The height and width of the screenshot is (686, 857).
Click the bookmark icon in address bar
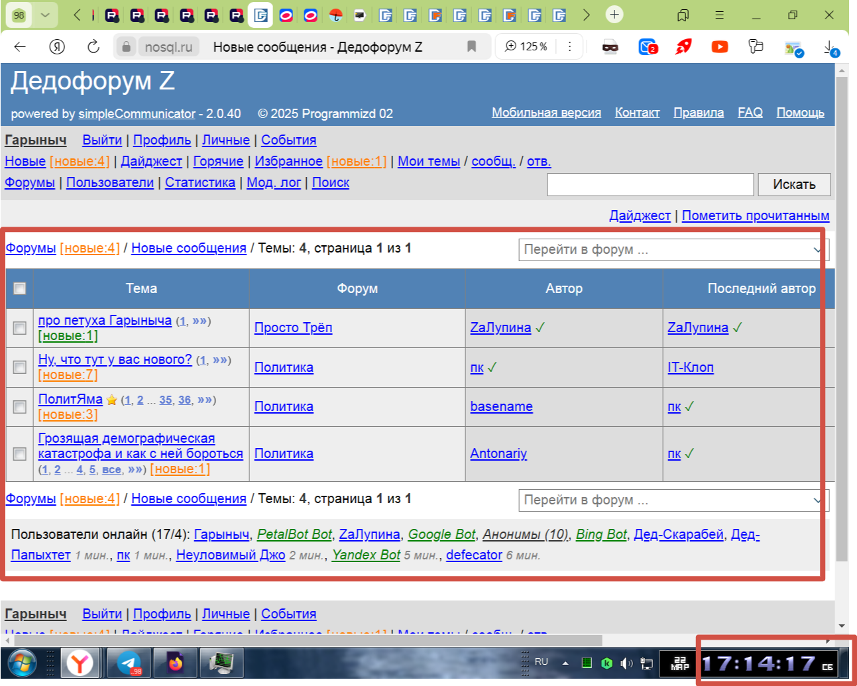tap(471, 46)
